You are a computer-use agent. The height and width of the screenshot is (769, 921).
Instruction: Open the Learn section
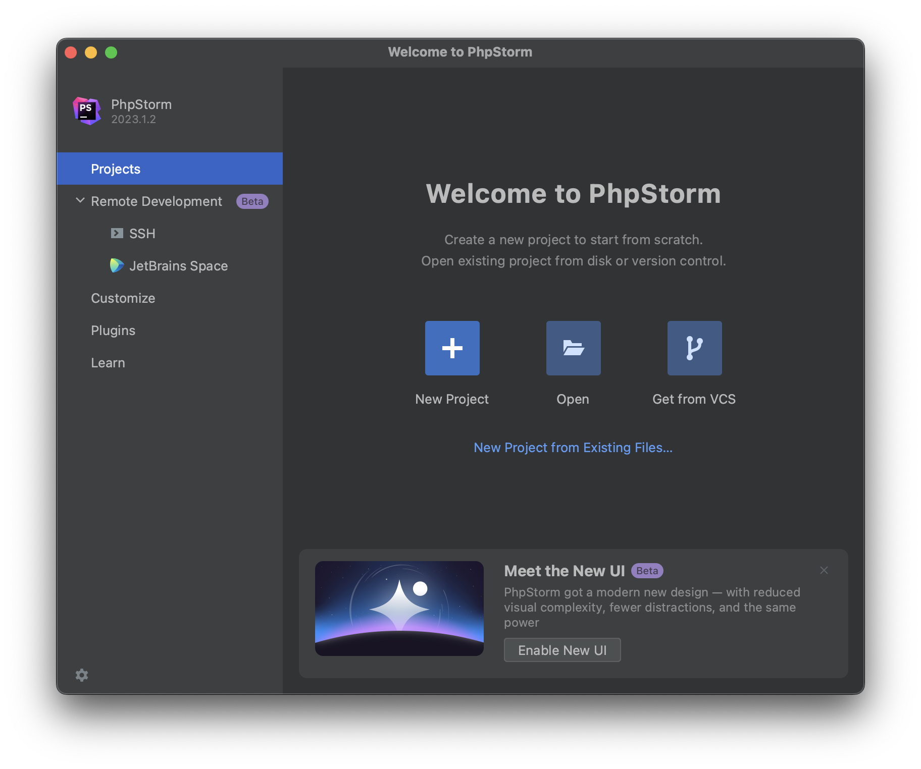click(x=108, y=363)
